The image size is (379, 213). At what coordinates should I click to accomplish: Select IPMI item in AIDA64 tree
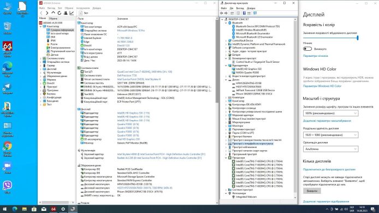(x=53, y=40)
